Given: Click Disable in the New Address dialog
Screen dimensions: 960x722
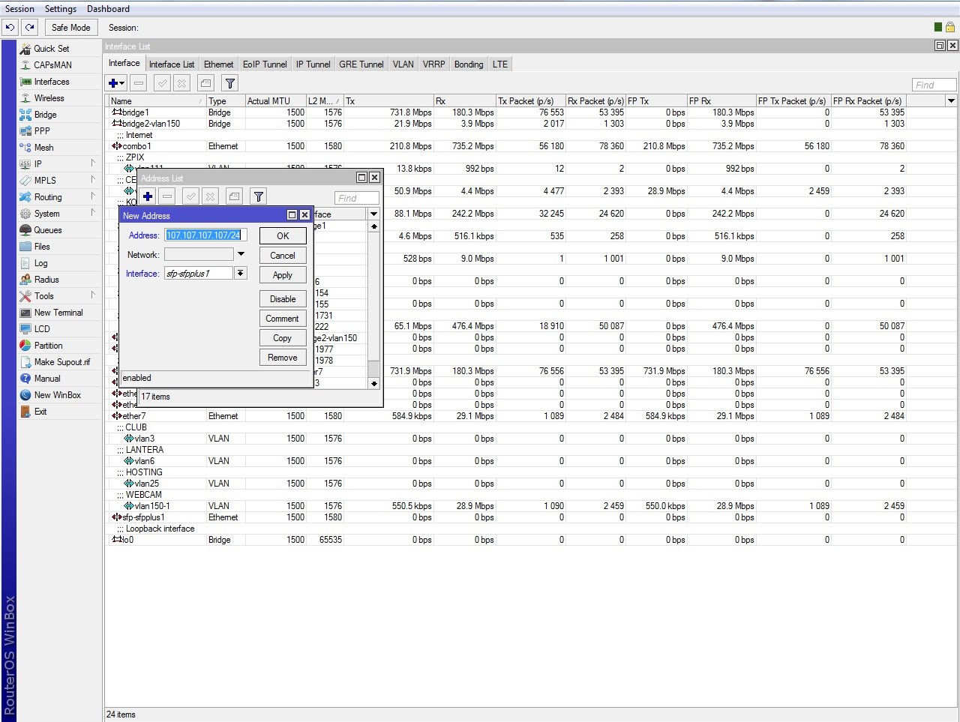Looking at the screenshot, I should (283, 299).
